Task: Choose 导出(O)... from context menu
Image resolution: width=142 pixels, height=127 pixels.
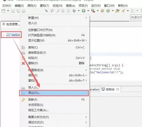Action: tap(54, 93)
